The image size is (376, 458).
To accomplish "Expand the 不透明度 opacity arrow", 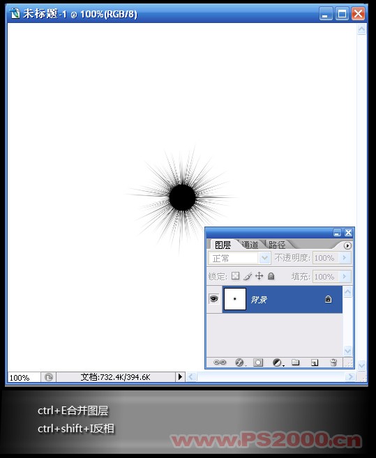I will click(345, 258).
